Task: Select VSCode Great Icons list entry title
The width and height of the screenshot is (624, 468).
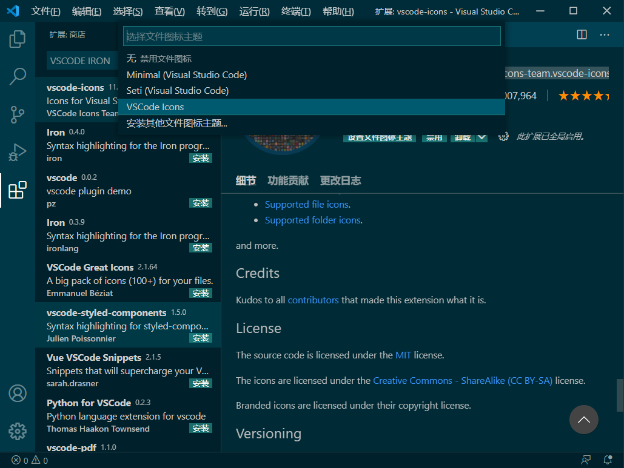Action: tap(90, 268)
